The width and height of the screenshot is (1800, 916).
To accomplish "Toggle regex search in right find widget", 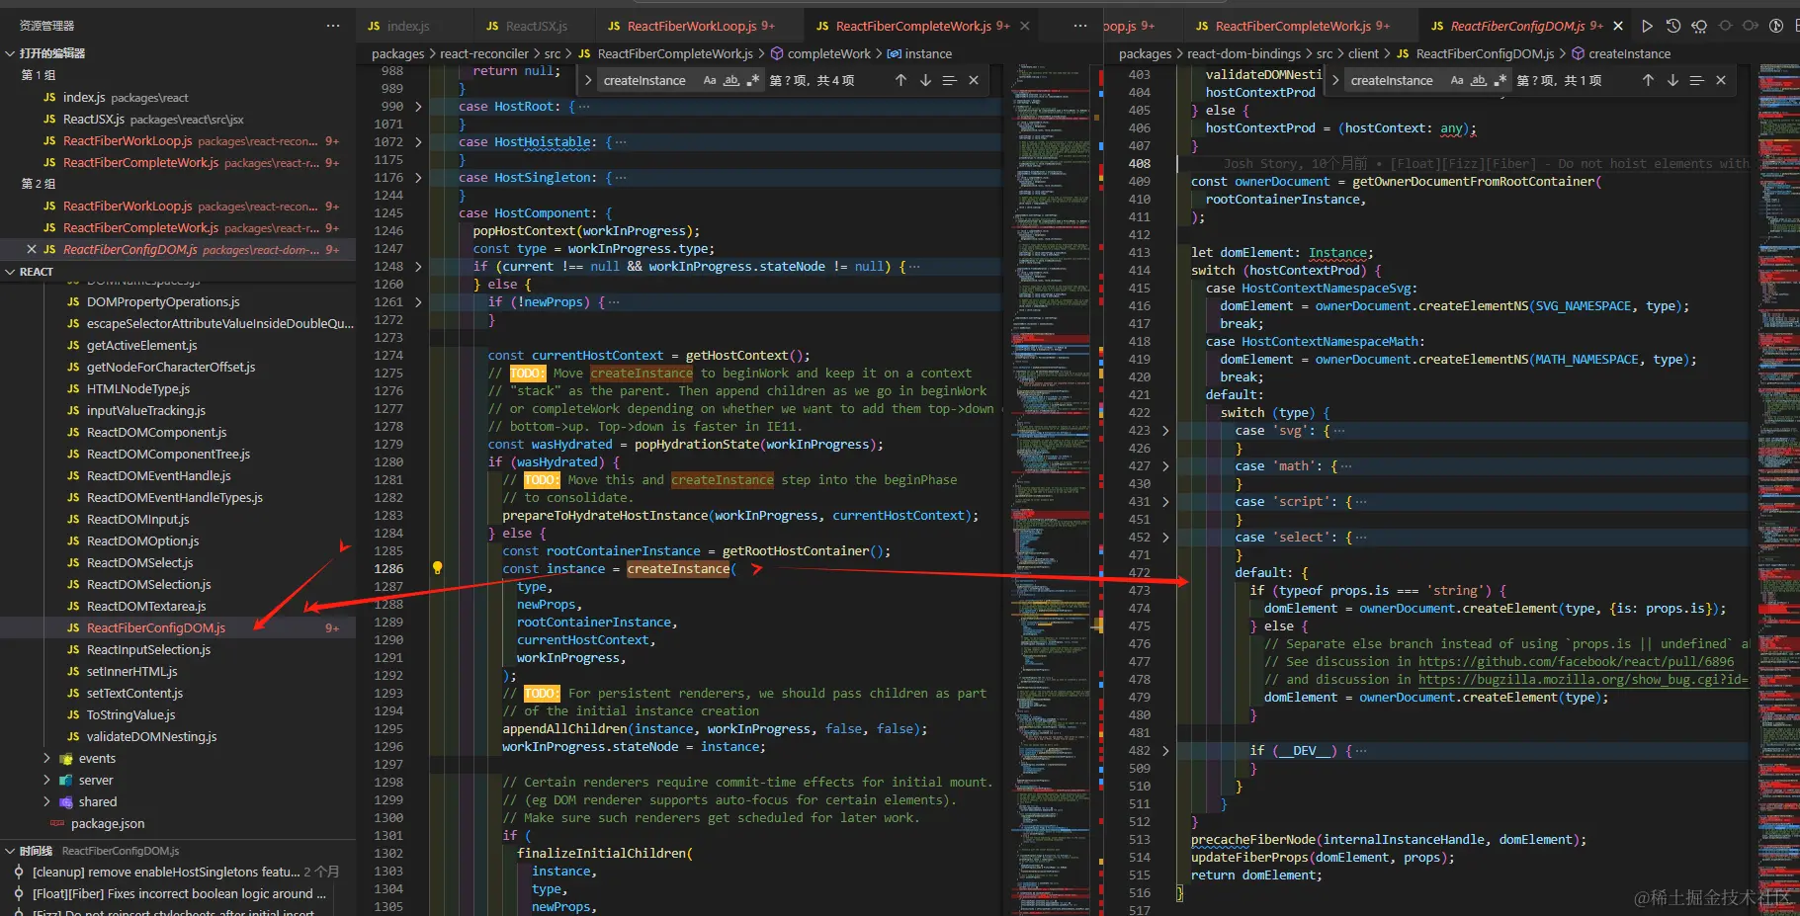I will coord(1500,80).
